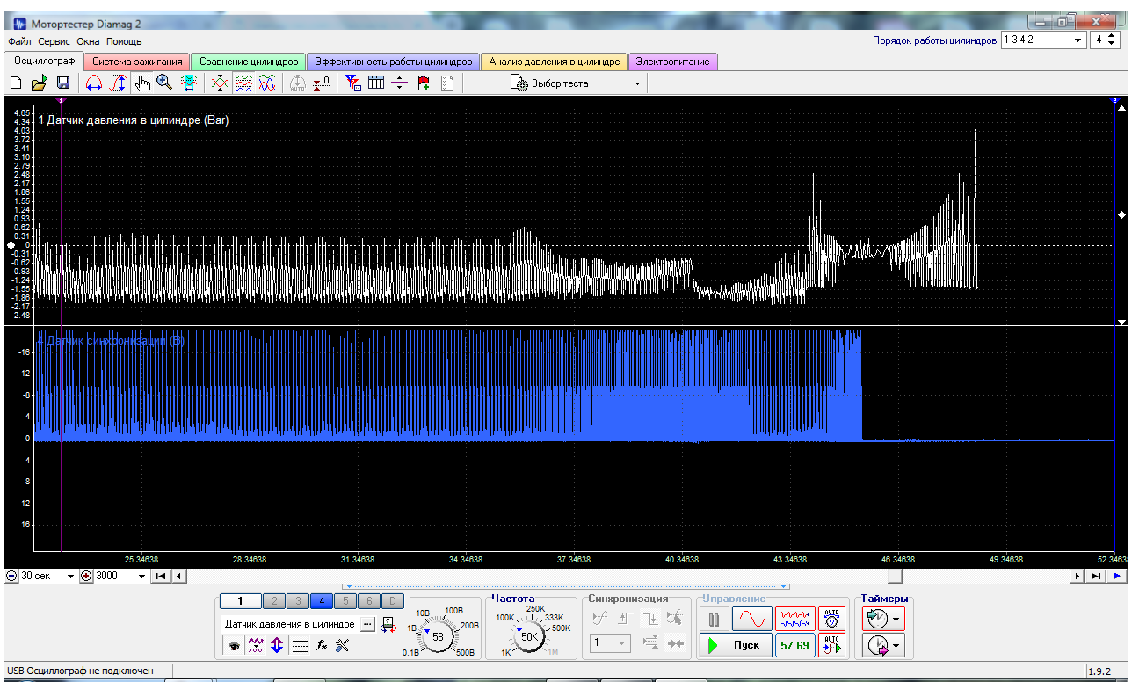
Task: Click the red-blue sine waves toolbar icon
Action: [x=267, y=83]
